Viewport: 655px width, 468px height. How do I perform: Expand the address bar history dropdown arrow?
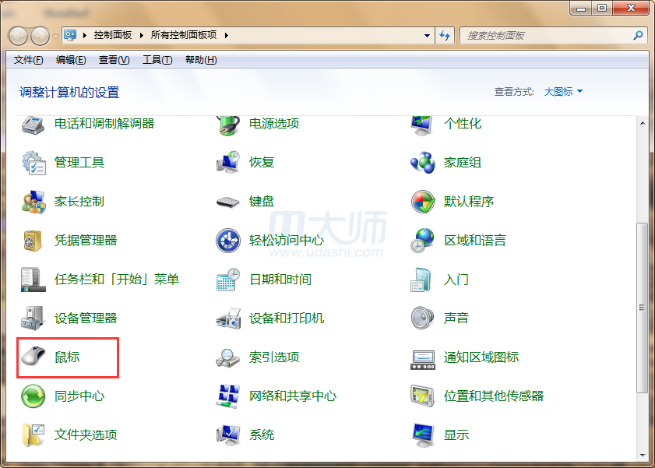click(x=427, y=35)
